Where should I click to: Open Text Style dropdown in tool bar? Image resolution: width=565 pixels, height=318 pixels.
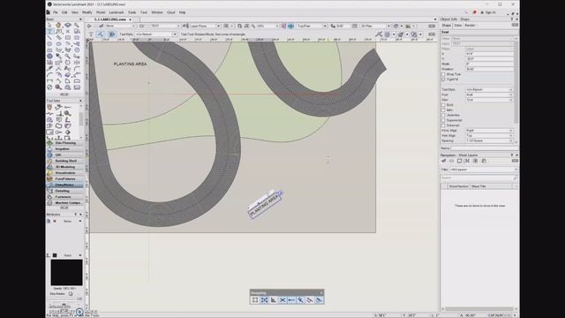click(155, 34)
